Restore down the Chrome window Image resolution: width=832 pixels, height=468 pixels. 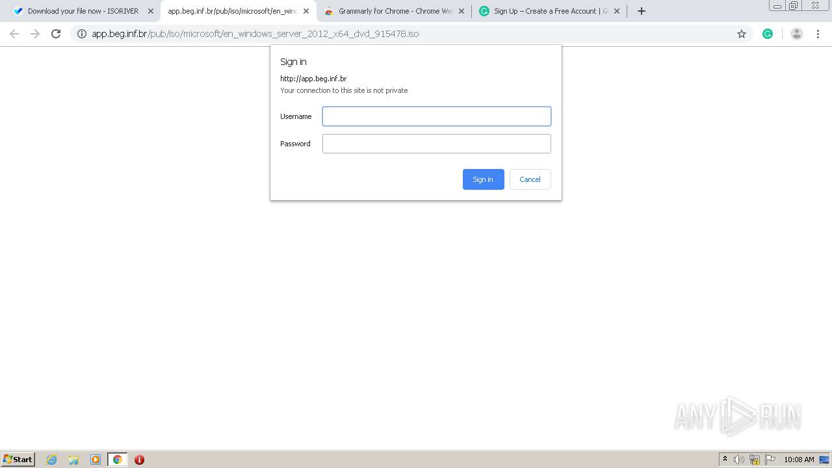[x=794, y=6]
